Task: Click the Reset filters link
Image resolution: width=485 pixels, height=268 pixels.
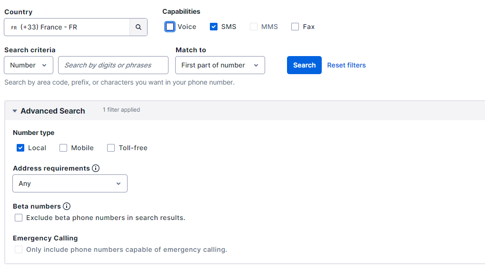Action: pos(346,65)
